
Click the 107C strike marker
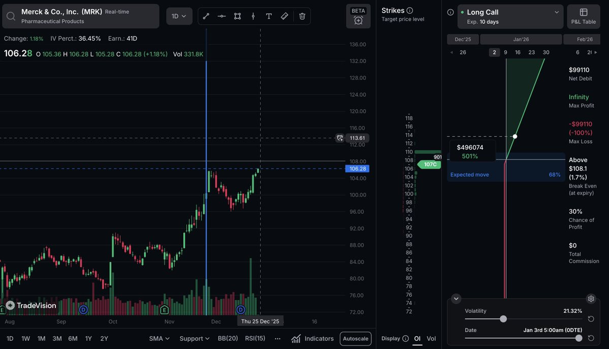[429, 165]
